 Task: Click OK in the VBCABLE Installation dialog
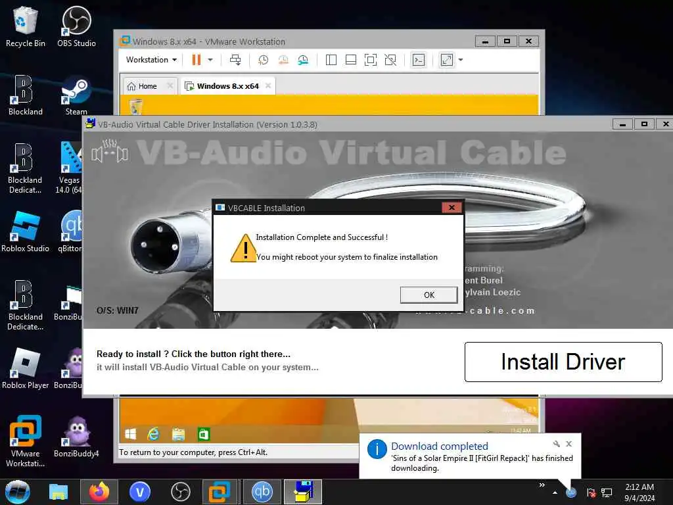pyautogui.click(x=429, y=295)
